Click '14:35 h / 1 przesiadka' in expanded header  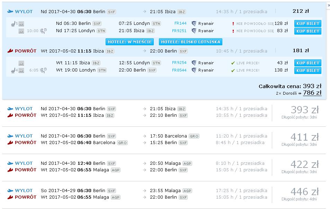coord(242,11)
